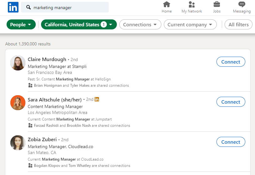Expand the Connections filter dropdown

click(x=140, y=24)
